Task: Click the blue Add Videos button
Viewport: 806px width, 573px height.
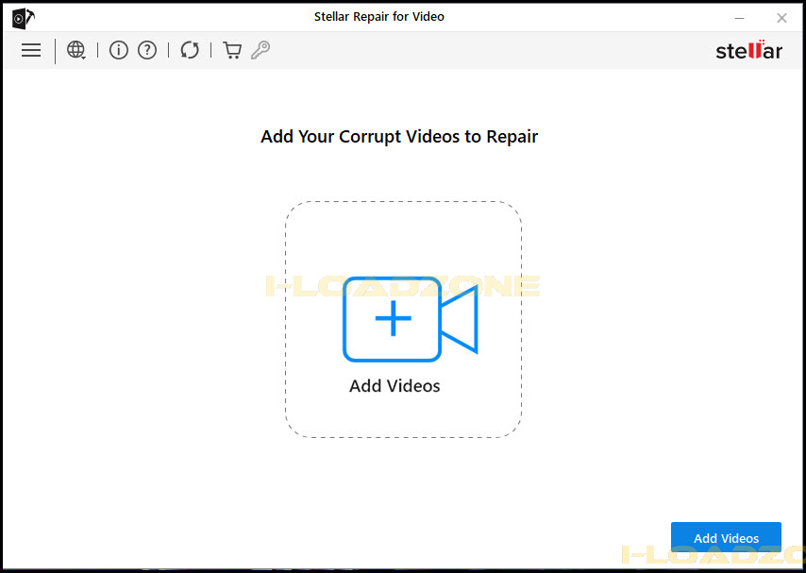Action: 726,537
